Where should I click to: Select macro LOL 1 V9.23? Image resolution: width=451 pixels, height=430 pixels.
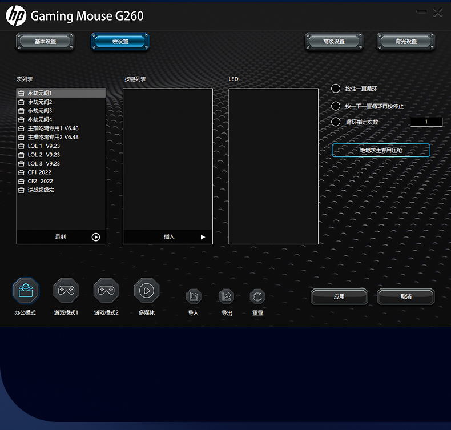[61, 146]
